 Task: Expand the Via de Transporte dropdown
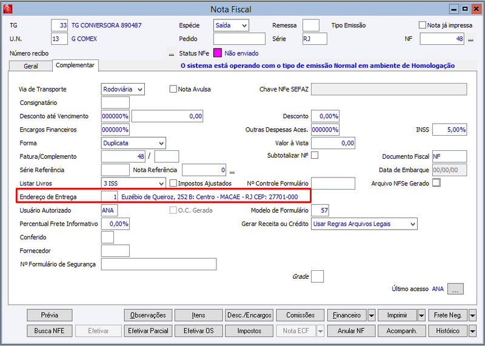point(123,89)
